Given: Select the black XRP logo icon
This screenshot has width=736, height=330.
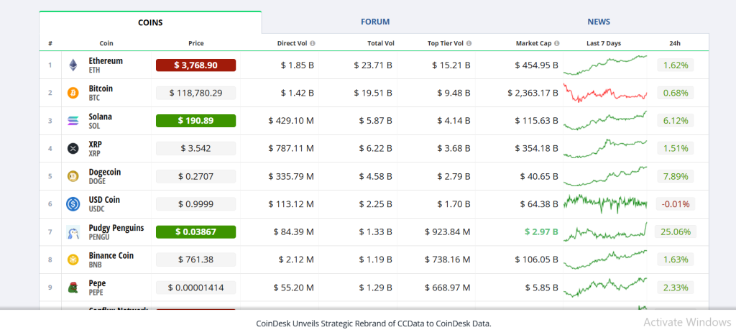Looking at the screenshot, I should point(73,149).
